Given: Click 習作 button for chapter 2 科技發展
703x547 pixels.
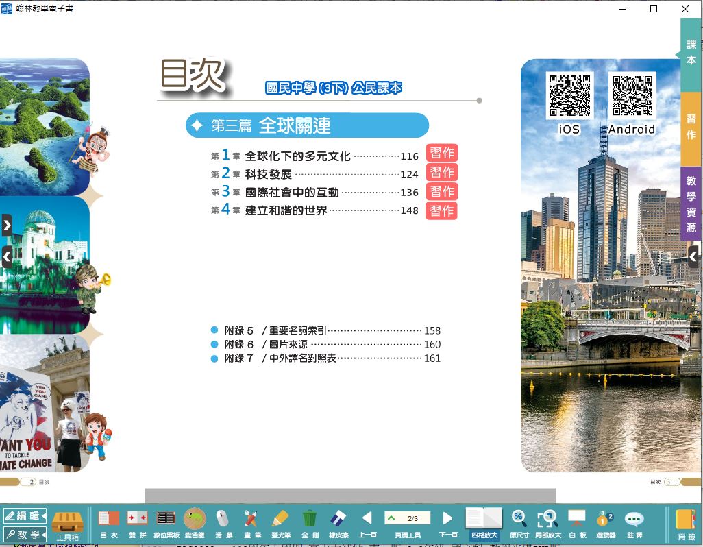Looking at the screenshot, I should [x=441, y=173].
